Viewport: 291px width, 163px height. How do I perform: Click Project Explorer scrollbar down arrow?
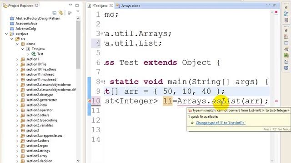(x=78, y=161)
